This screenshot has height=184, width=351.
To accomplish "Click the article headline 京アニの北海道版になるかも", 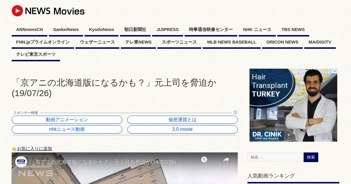I will (114, 88).
